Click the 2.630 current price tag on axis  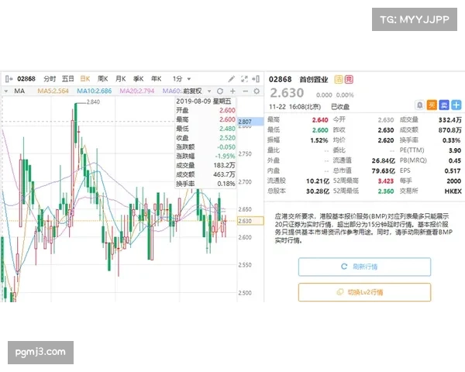pyautogui.click(x=250, y=221)
